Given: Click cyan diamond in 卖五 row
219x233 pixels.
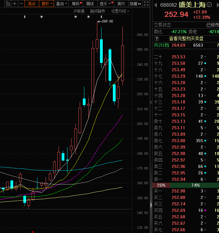Looking at the screenshot, I should tap(205, 153).
